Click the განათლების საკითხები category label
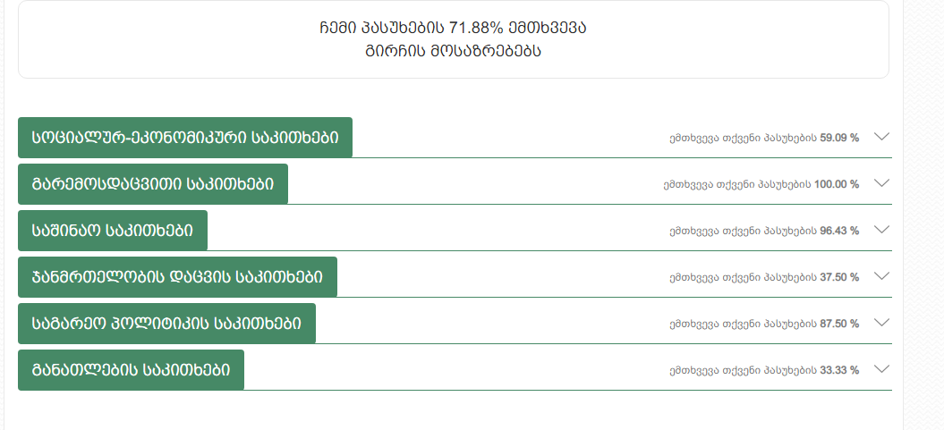This screenshot has width=944, height=430. click(x=131, y=370)
